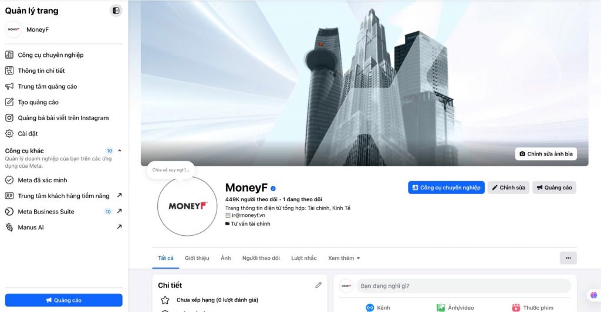Click the Bạn đang nghĩ gì? field
This screenshot has width=601, height=312.
[x=464, y=286]
